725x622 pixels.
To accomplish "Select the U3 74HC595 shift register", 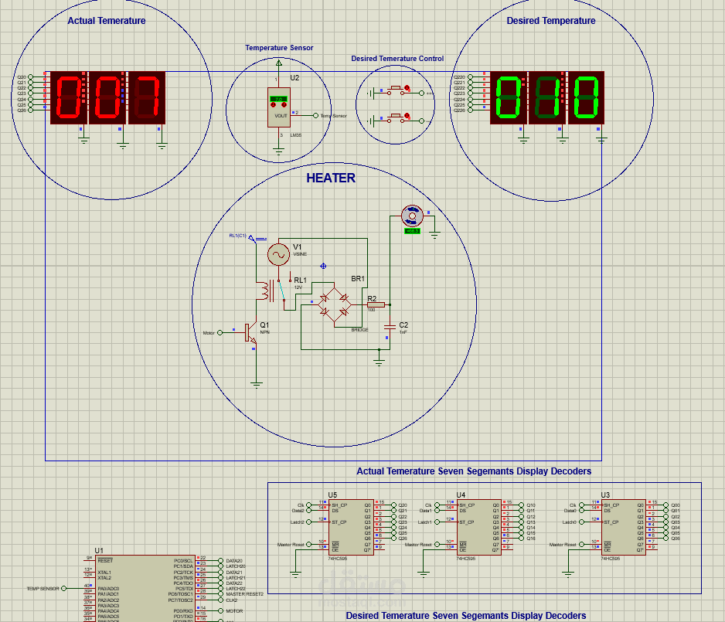I will [623, 527].
